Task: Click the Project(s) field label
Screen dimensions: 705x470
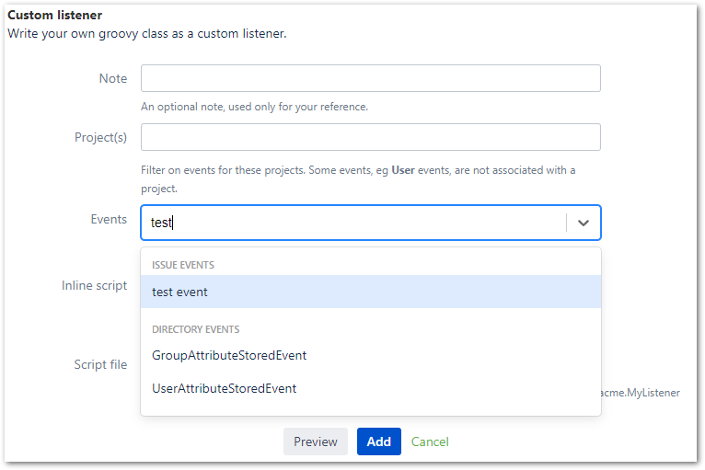Action: coord(100,138)
